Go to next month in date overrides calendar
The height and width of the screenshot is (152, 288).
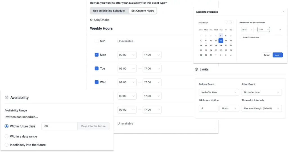pyautogui.click(x=231, y=22)
